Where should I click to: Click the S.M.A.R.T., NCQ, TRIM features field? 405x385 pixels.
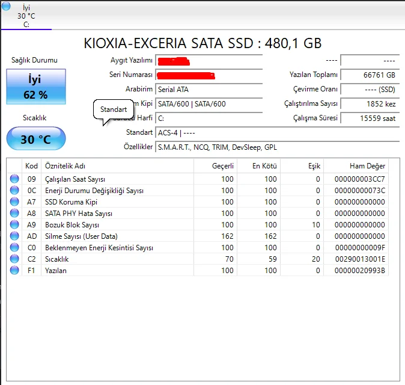point(278,147)
